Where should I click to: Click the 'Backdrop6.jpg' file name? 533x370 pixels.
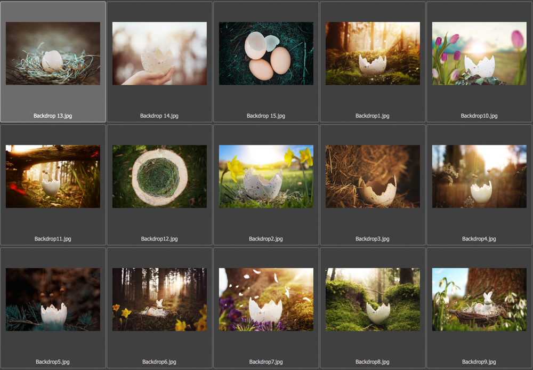[159, 362]
